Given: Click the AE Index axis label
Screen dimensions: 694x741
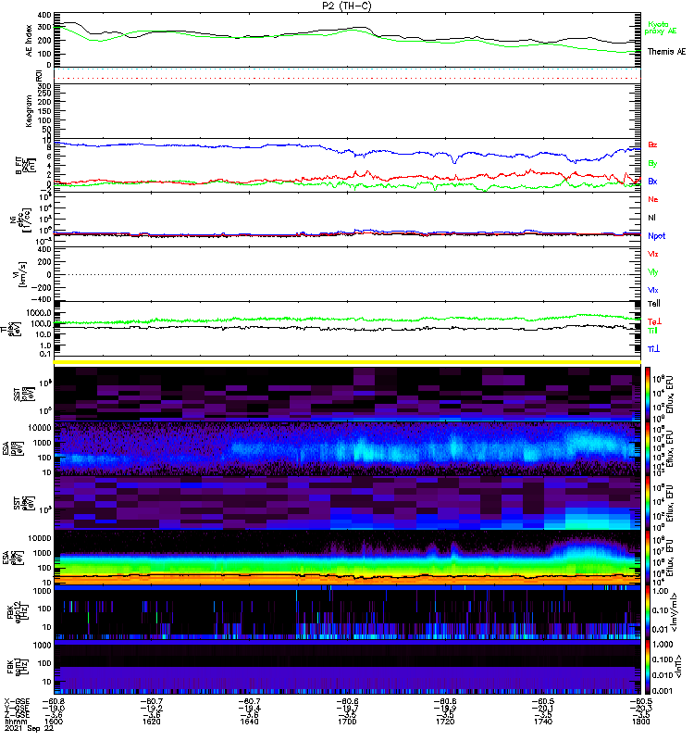Looking at the screenshot, I should [x=30, y=41].
